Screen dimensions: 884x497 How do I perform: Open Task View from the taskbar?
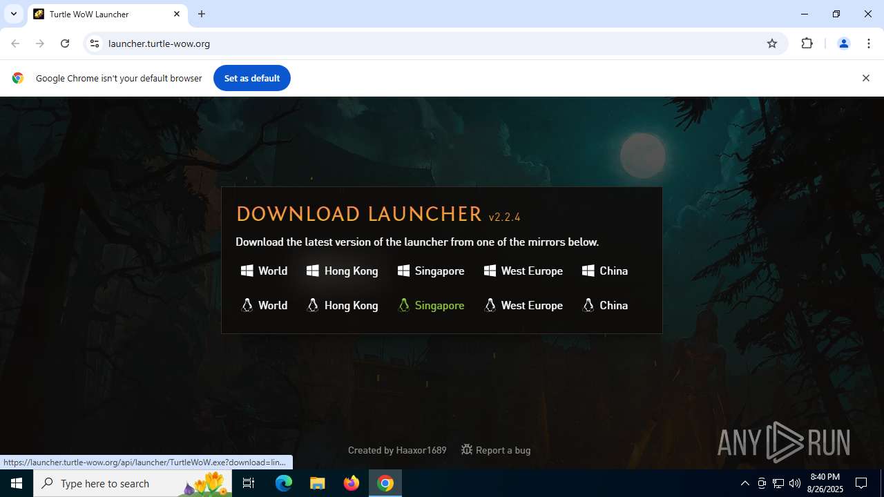click(x=249, y=483)
